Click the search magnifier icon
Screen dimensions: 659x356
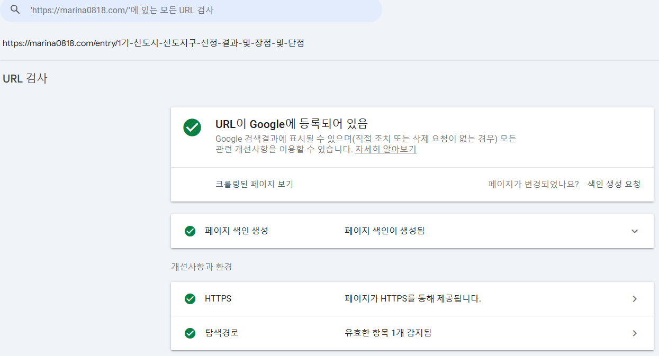coord(15,10)
